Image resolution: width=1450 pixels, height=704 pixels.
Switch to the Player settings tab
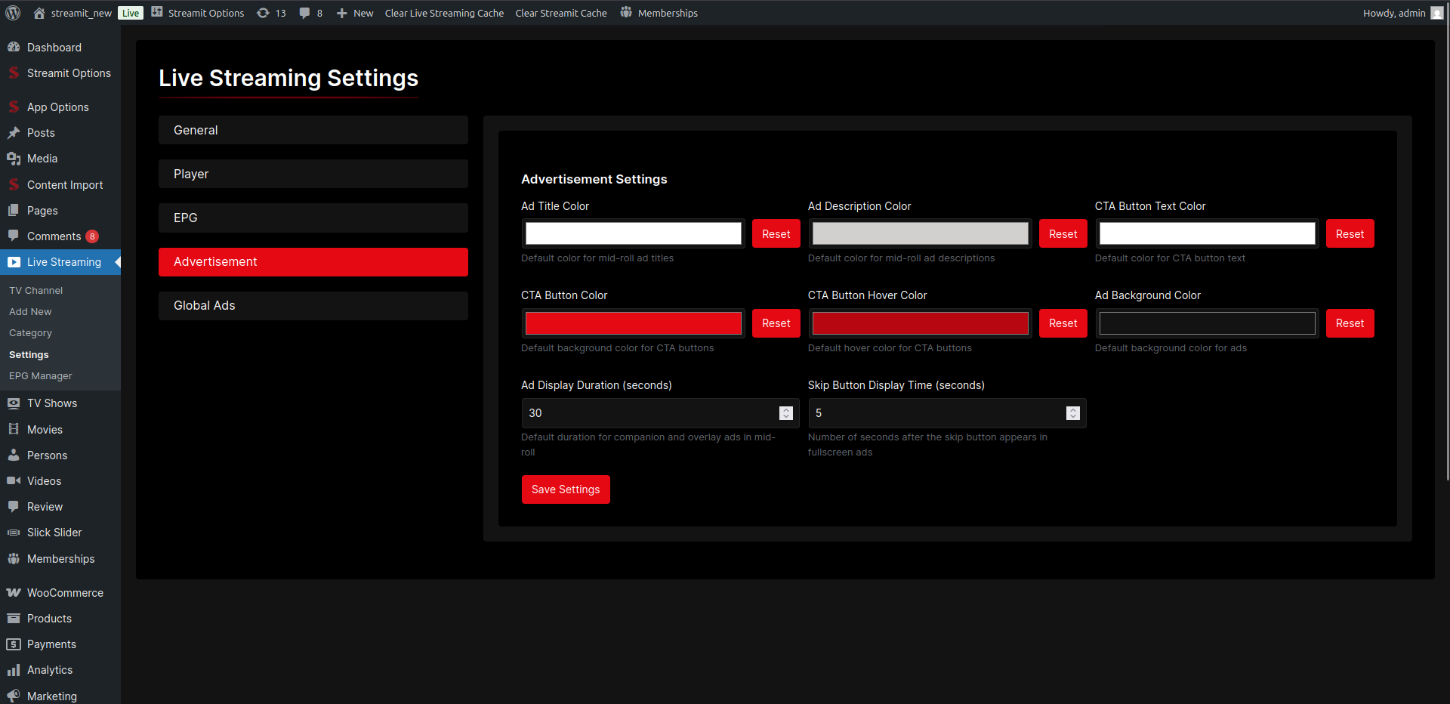coord(313,174)
